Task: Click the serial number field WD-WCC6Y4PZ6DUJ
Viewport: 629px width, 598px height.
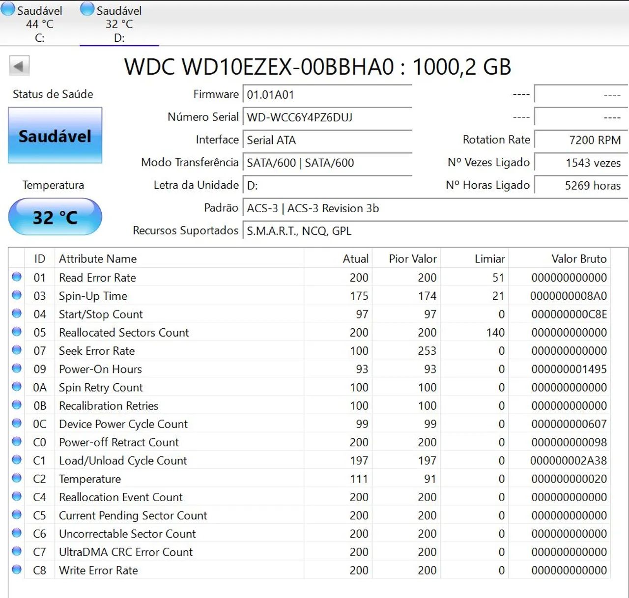Action: [327, 117]
